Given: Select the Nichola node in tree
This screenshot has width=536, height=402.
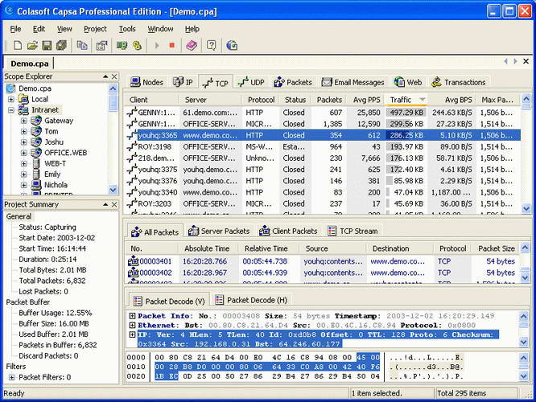Looking at the screenshot, I should point(56,185).
